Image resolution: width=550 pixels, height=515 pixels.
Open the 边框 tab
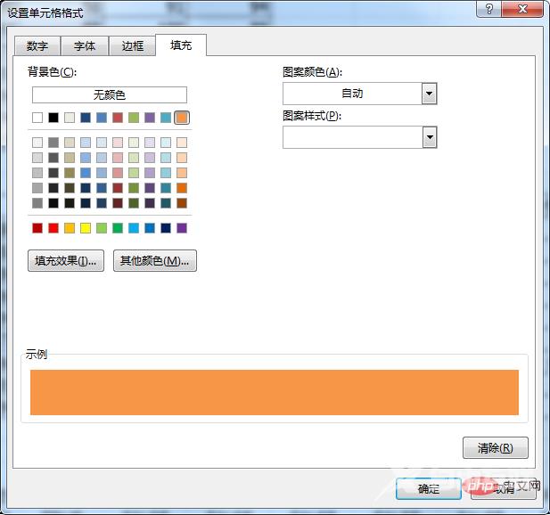[132, 46]
